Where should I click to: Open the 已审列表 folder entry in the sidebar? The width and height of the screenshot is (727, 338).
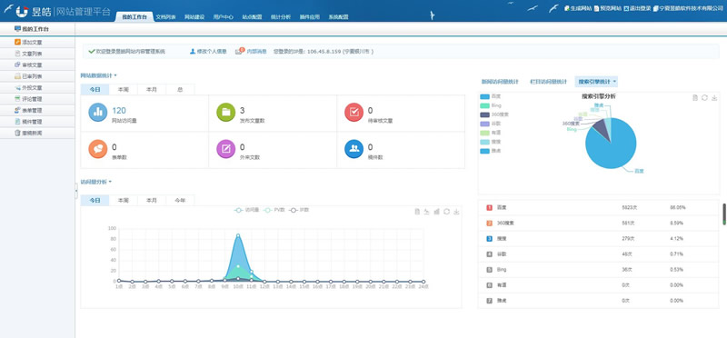click(37, 76)
